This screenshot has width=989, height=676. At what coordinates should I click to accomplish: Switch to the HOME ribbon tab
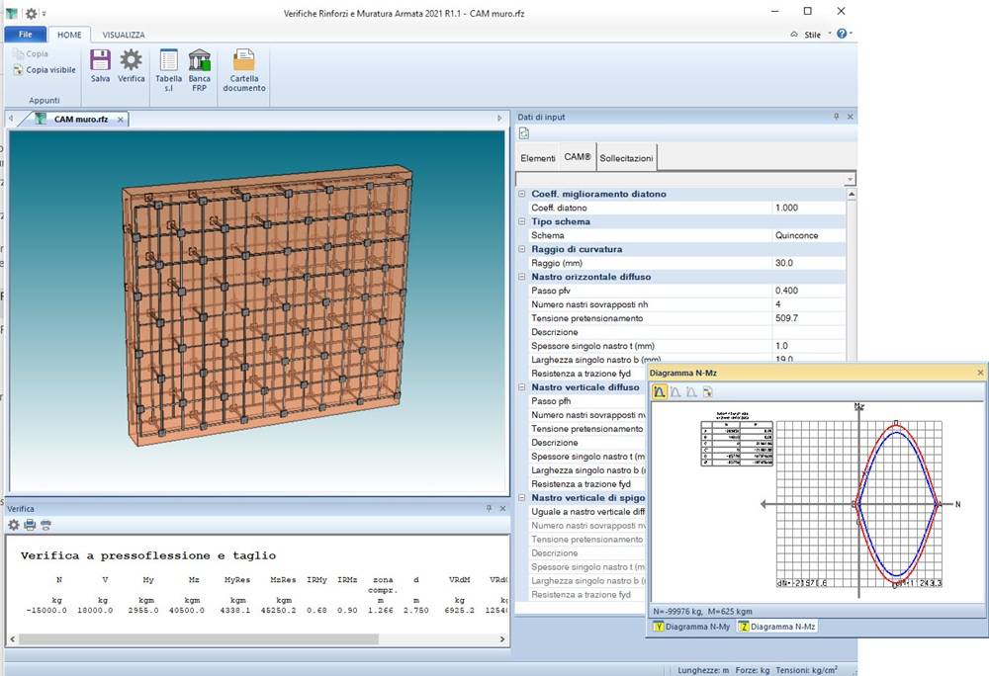pos(69,35)
